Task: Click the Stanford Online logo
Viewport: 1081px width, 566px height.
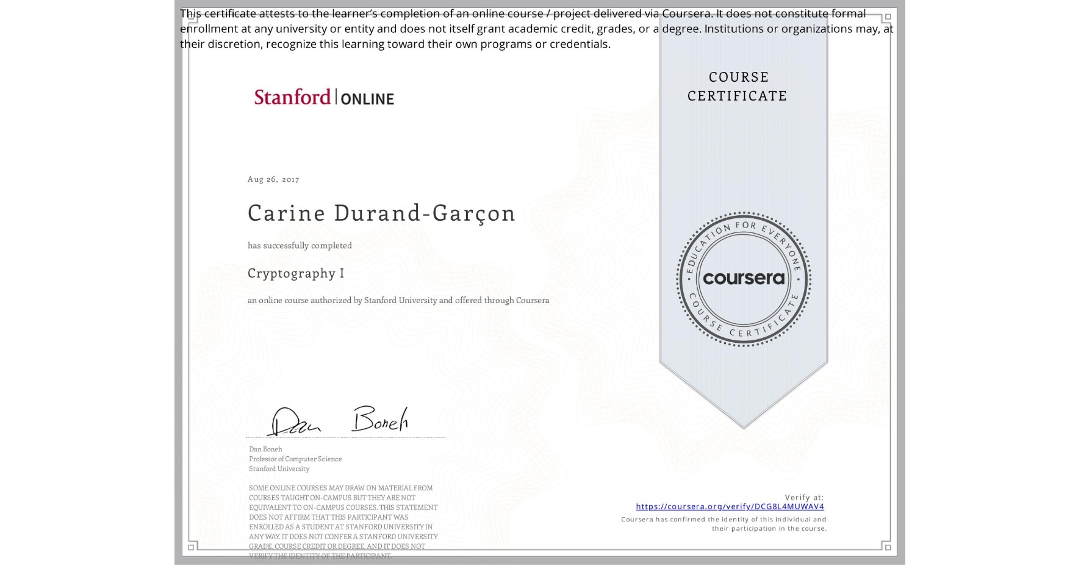Action: (x=324, y=97)
